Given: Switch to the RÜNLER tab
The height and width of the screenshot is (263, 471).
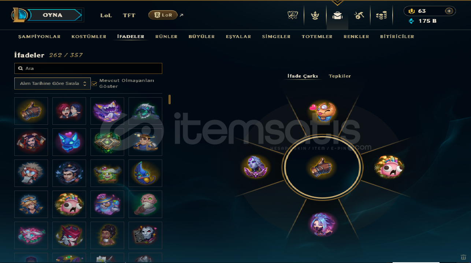Looking at the screenshot, I should pyautogui.click(x=166, y=37).
